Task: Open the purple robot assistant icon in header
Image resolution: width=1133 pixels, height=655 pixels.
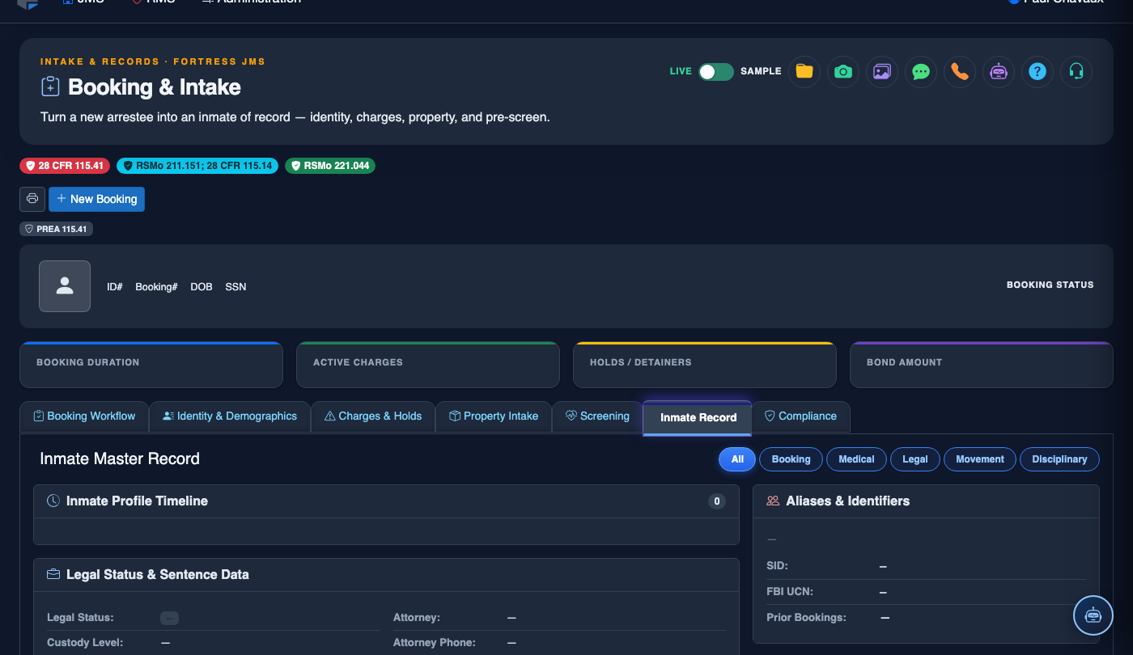Action: pyautogui.click(x=999, y=71)
